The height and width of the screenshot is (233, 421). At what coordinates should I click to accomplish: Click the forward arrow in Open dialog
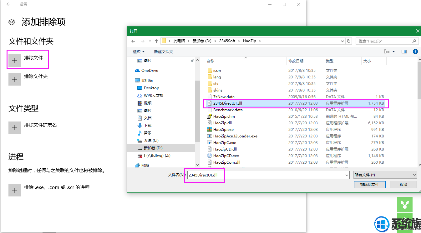click(142, 41)
